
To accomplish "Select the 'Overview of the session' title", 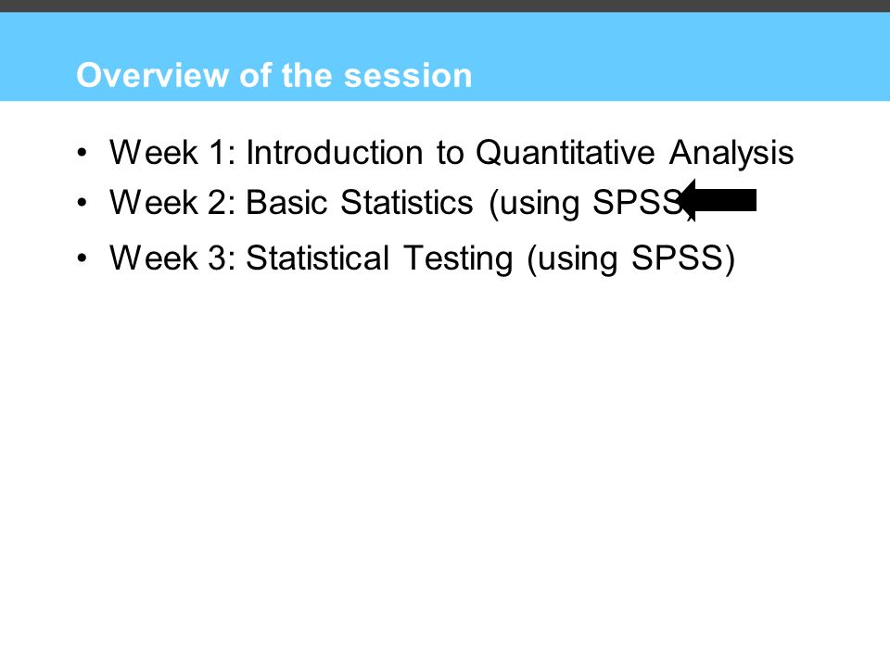I will [274, 75].
